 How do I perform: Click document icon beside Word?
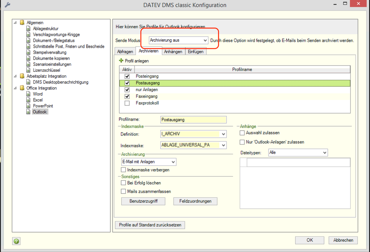[28, 94]
